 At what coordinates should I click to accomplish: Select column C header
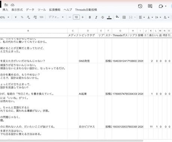[x=73, y=31]
